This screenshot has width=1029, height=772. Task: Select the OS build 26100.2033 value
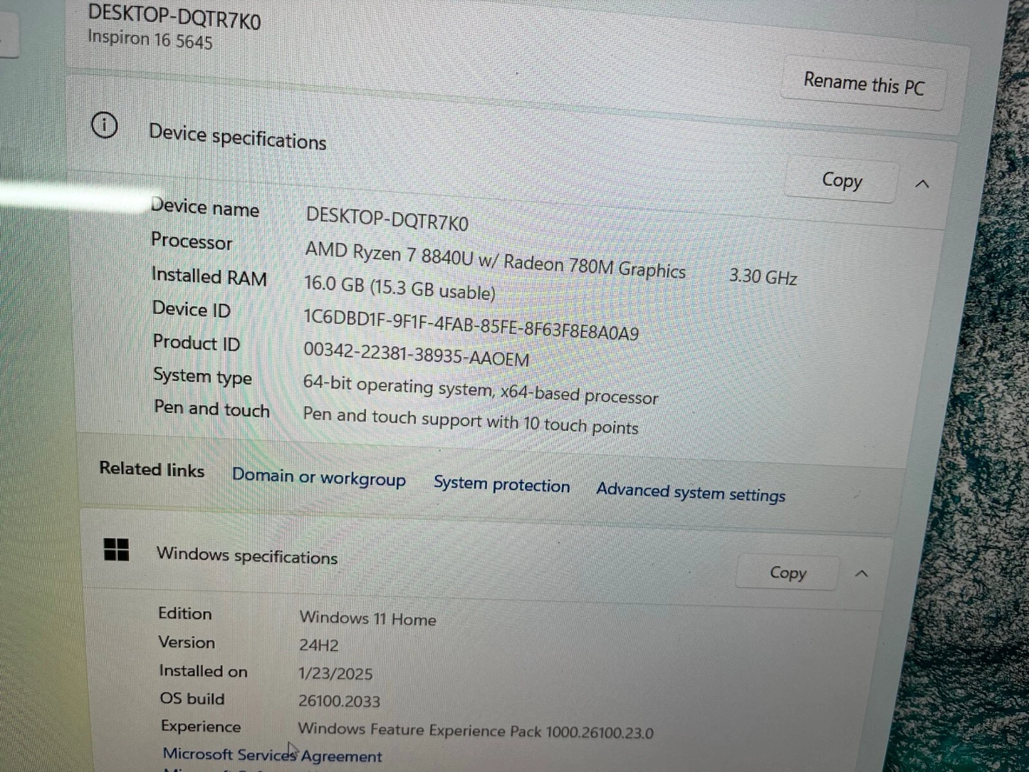[x=339, y=701]
